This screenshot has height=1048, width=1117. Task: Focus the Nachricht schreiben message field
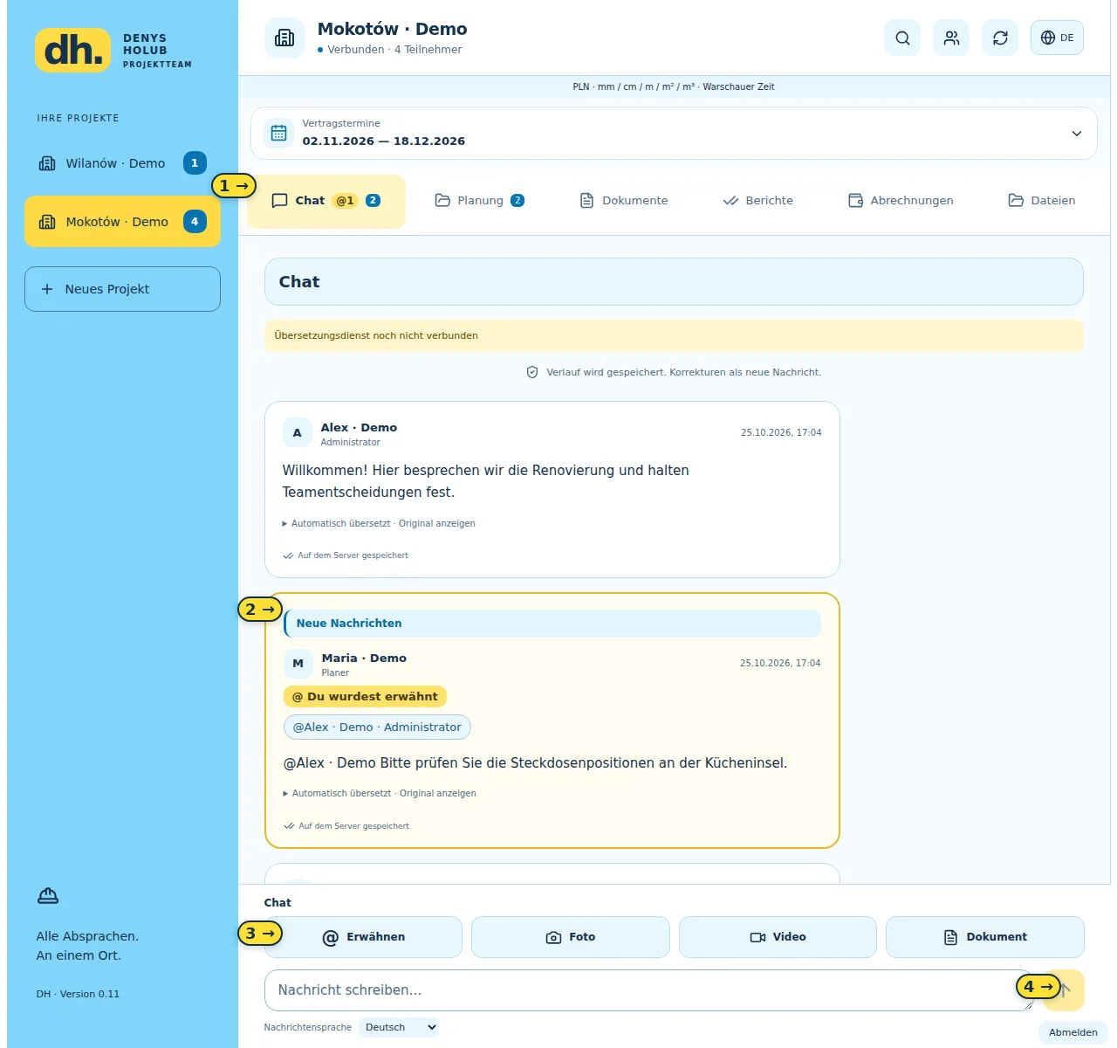click(x=648, y=990)
